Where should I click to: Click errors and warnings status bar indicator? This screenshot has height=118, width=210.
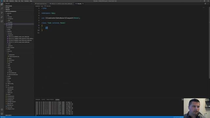[3, 117]
